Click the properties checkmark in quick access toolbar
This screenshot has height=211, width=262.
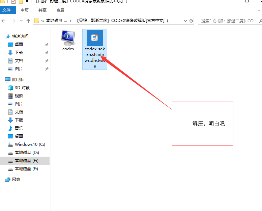(x=13, y=2)
